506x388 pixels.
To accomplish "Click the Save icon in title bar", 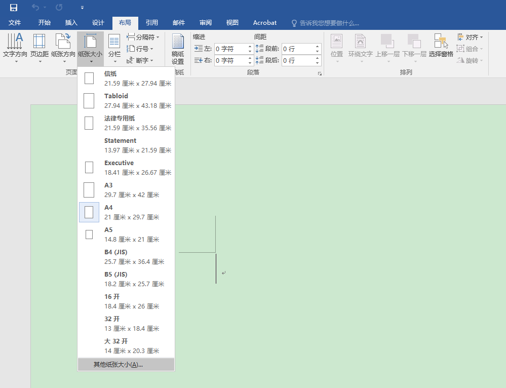I will pos(14,8).
